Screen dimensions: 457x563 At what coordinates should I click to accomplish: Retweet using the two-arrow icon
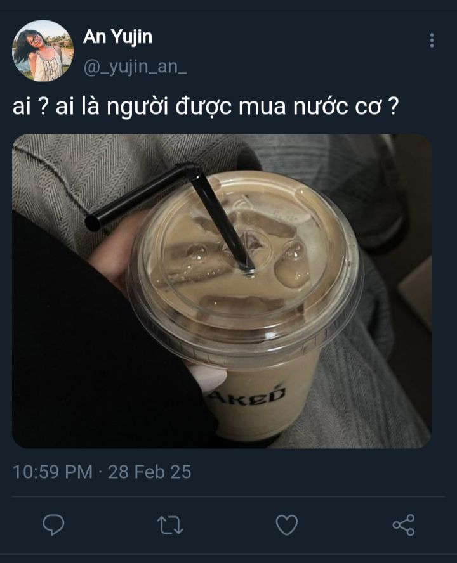tap(170, 525)
